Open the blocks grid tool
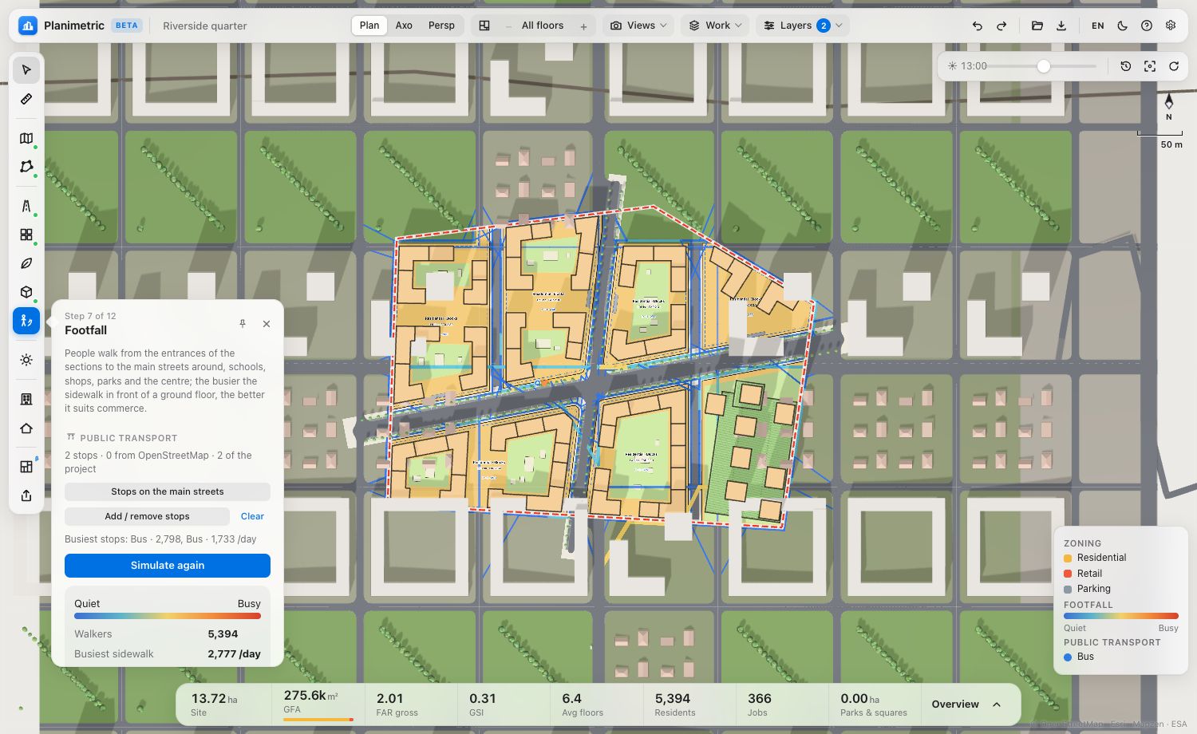 coord(26,235)
